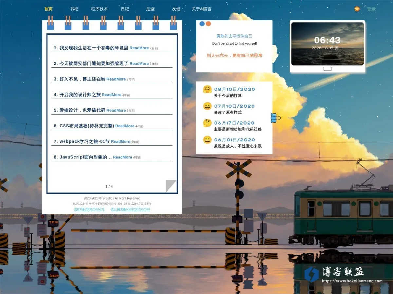Click ReadMore for 好久不见，博主还在哟
This screenshot has height=294, width=393.
point(116,79)
